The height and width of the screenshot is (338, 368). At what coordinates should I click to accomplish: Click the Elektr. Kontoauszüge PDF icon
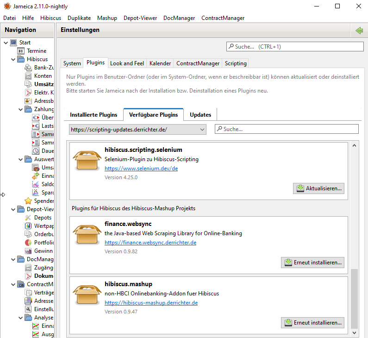point(28,93)
